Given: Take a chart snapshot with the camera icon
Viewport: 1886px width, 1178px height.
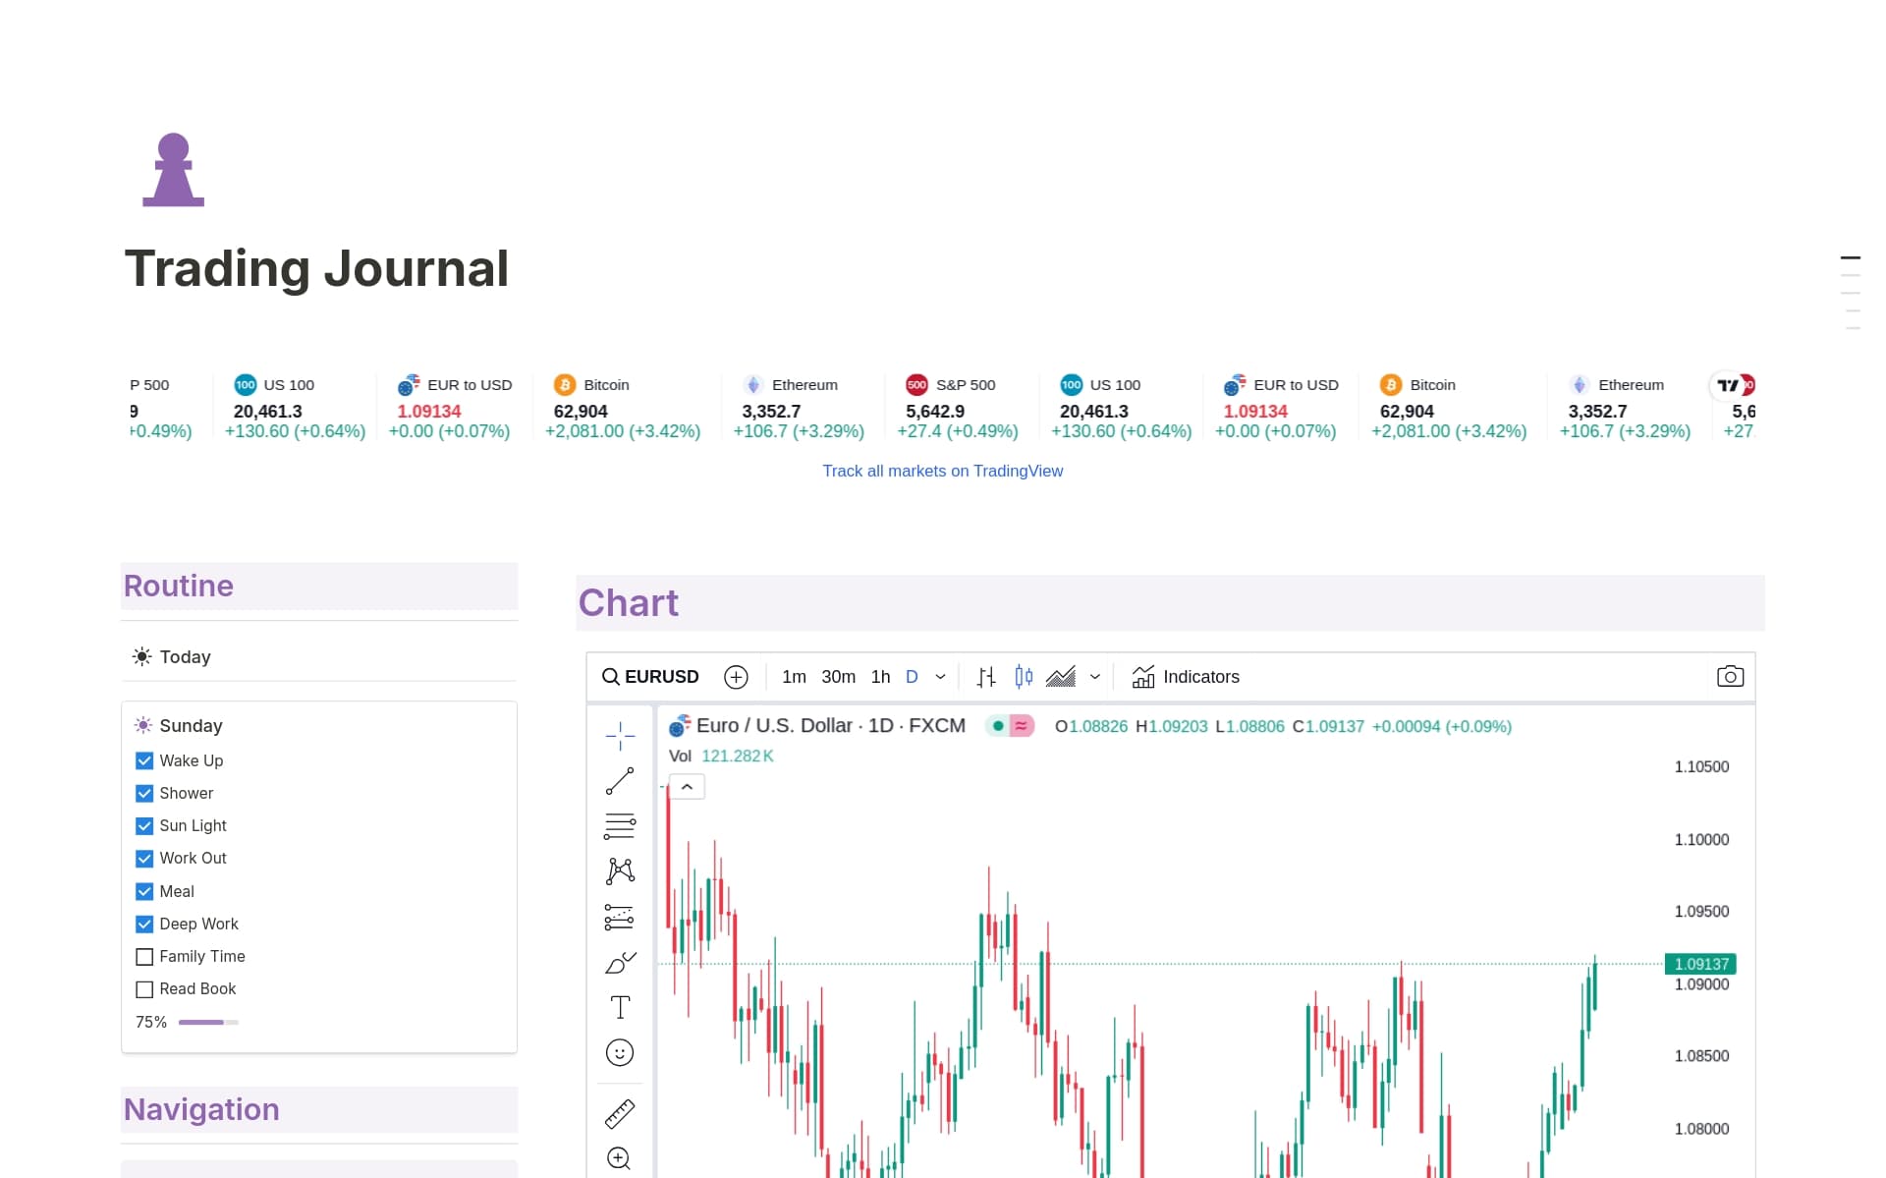Looking at the screenshot, I should pyautogui.click(x=1731, y=676).
